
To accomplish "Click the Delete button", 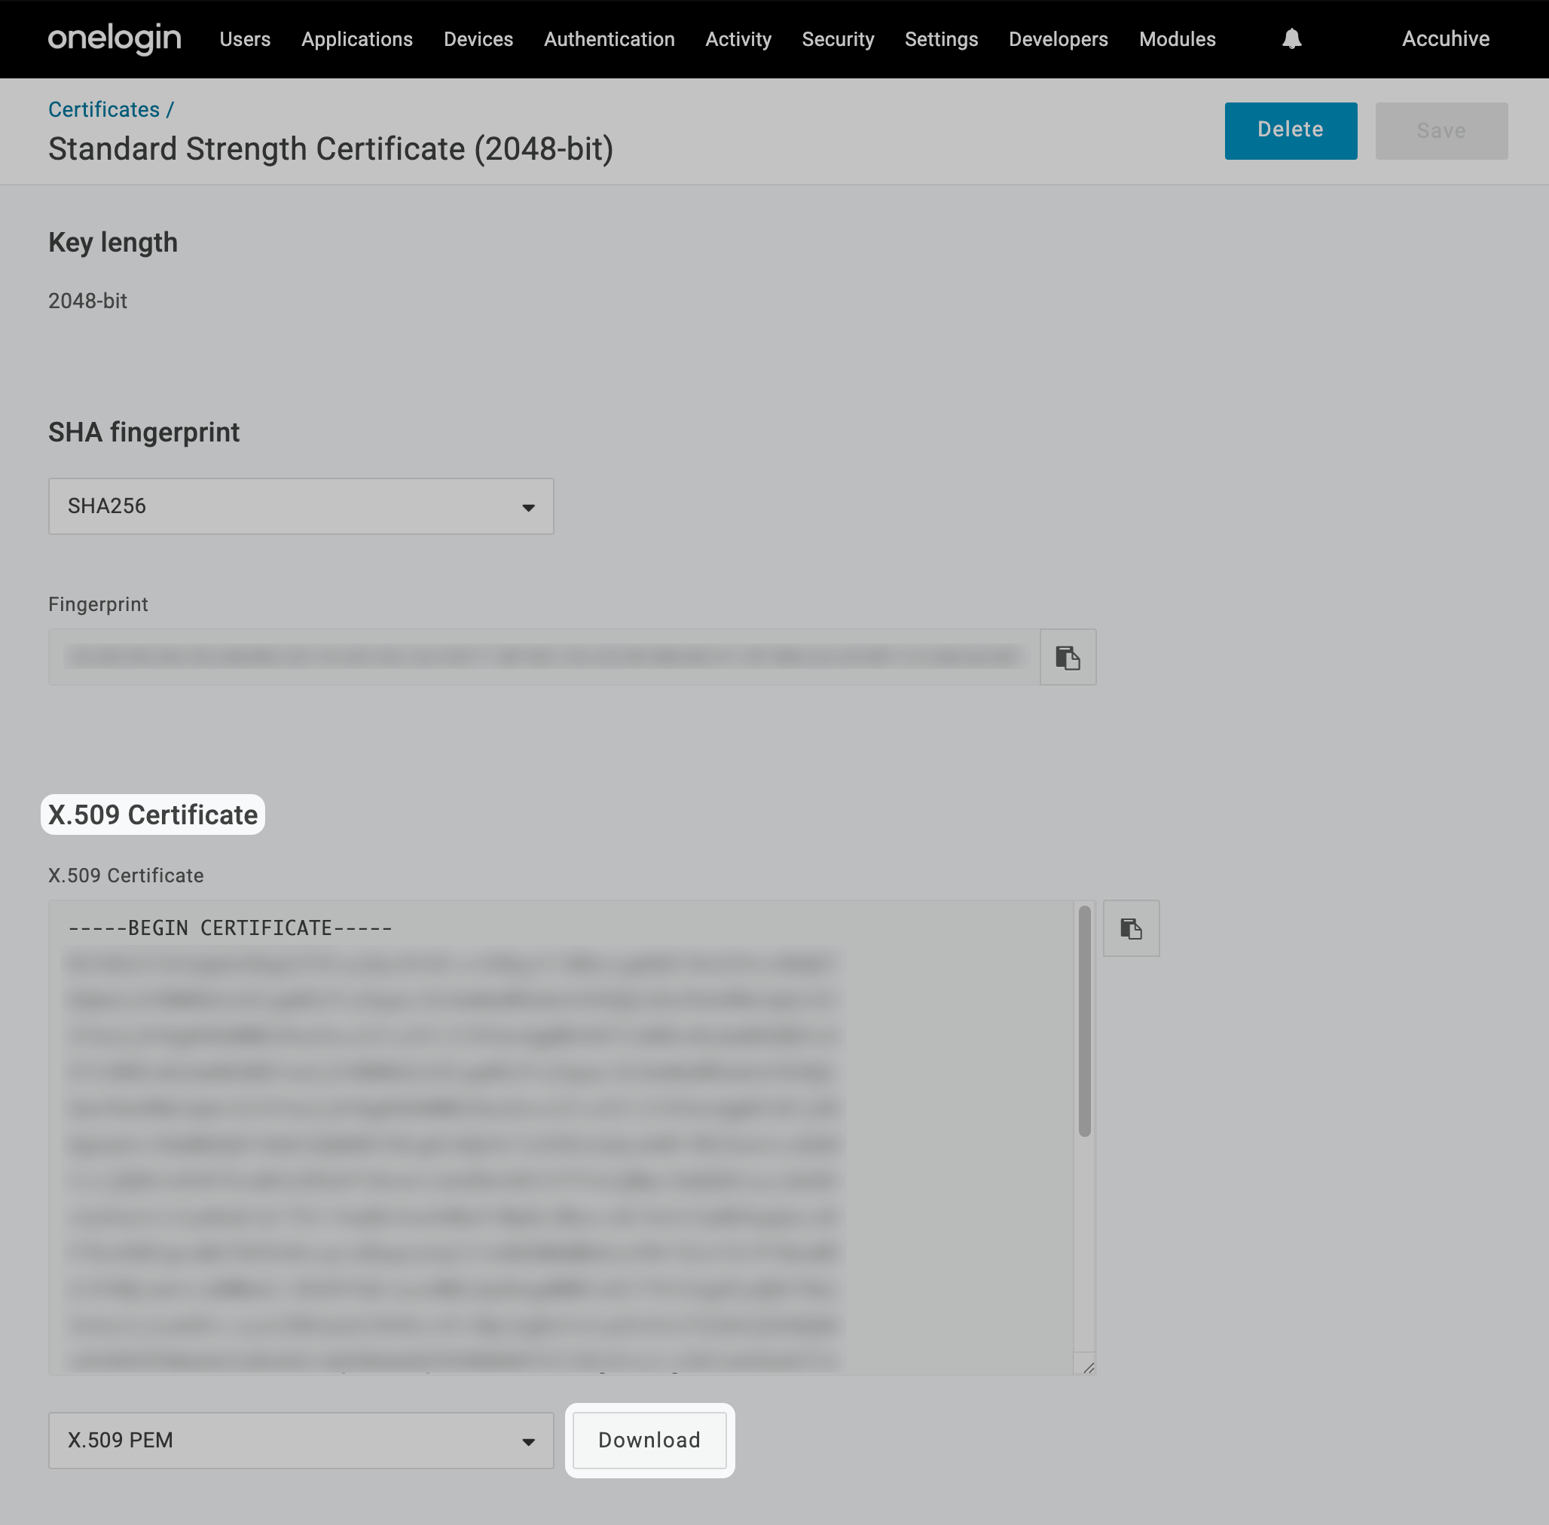I will 1291,130.
